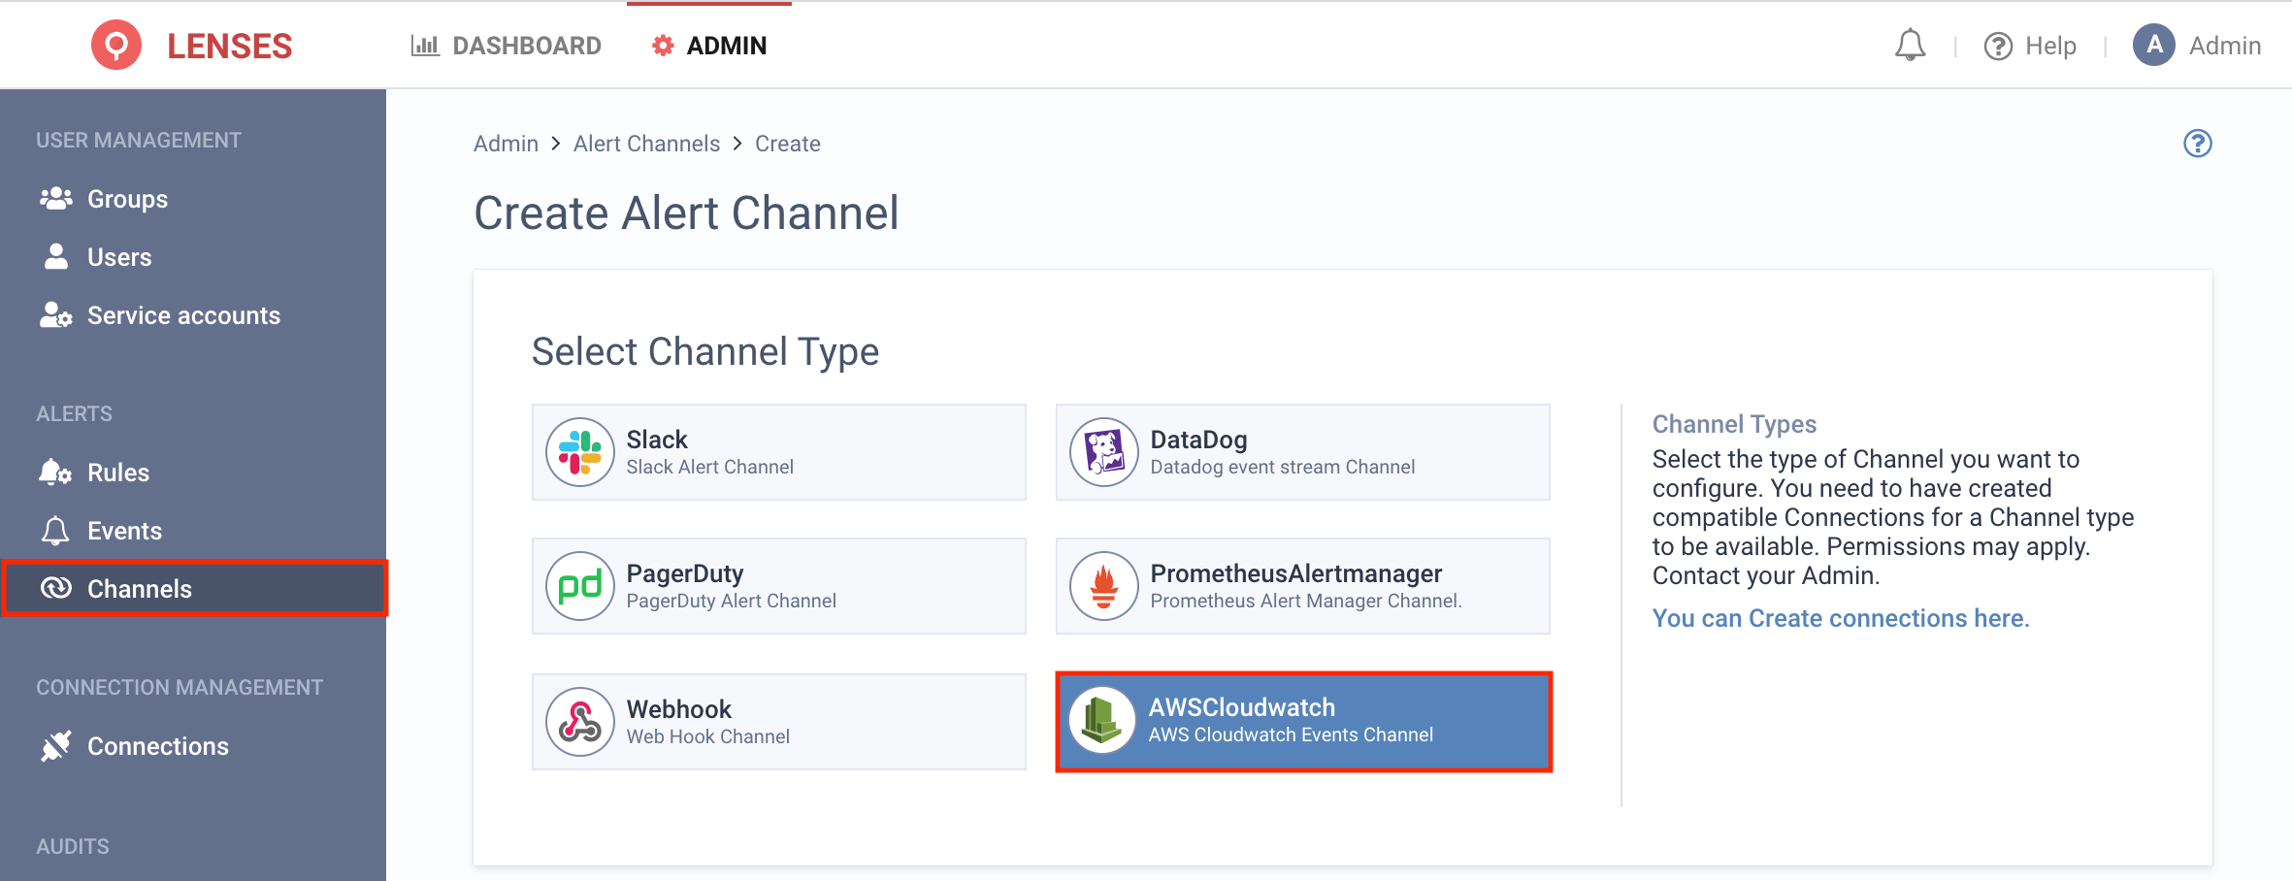The height and width of the screenshot is (881, 2292).
Task: Click the Prometheus flame logo icon
Action: click(1104, 586)
